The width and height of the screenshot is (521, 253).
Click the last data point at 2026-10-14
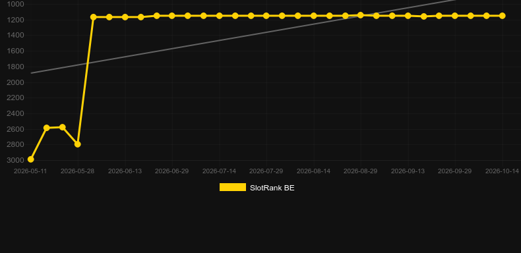503,16
